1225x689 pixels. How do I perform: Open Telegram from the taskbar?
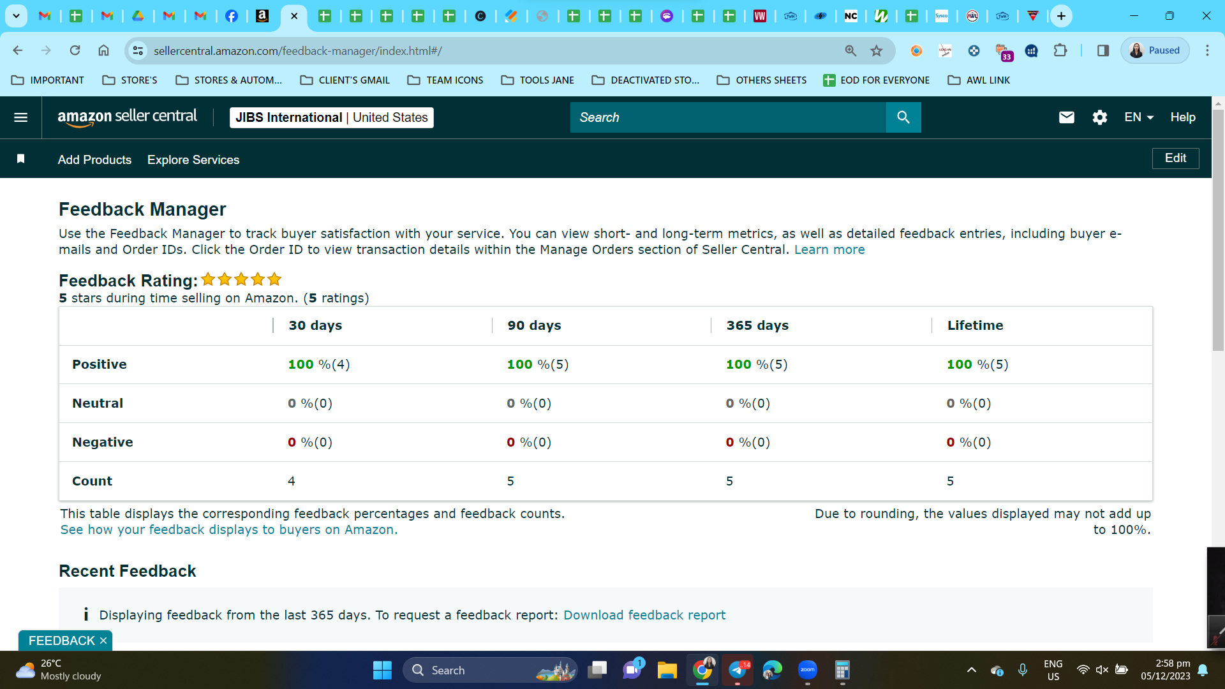738,670
